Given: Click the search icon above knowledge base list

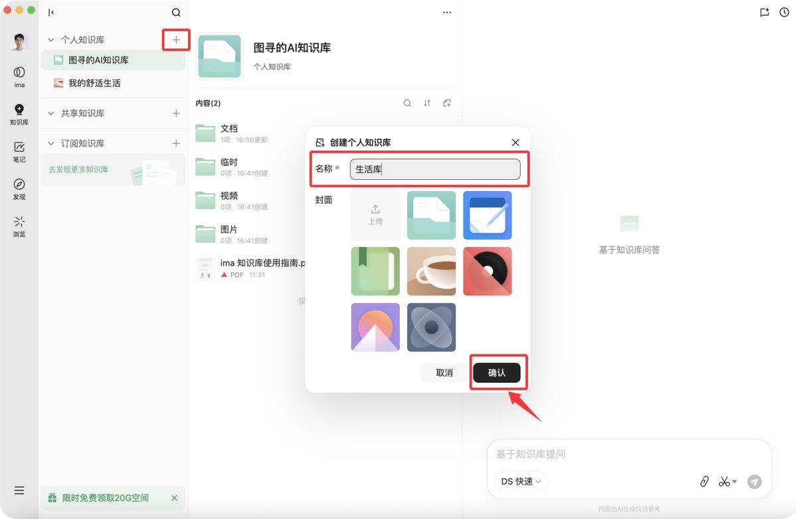Looking at the screenshot, I should point(176,13).
